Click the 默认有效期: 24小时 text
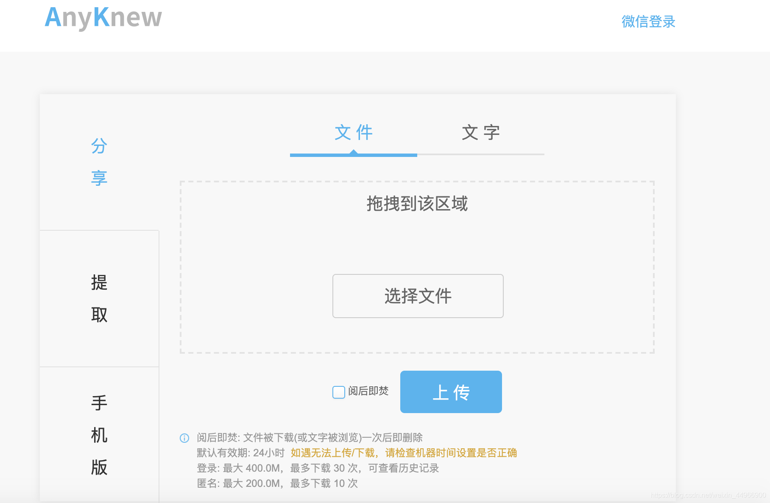This screenshot has width=770, height=503. [240, 453]
